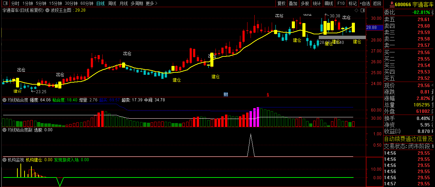This screenshot has width=435, height=187.
Task: Click the R300 badge beside stock code
Action: [x=392, y=4]
